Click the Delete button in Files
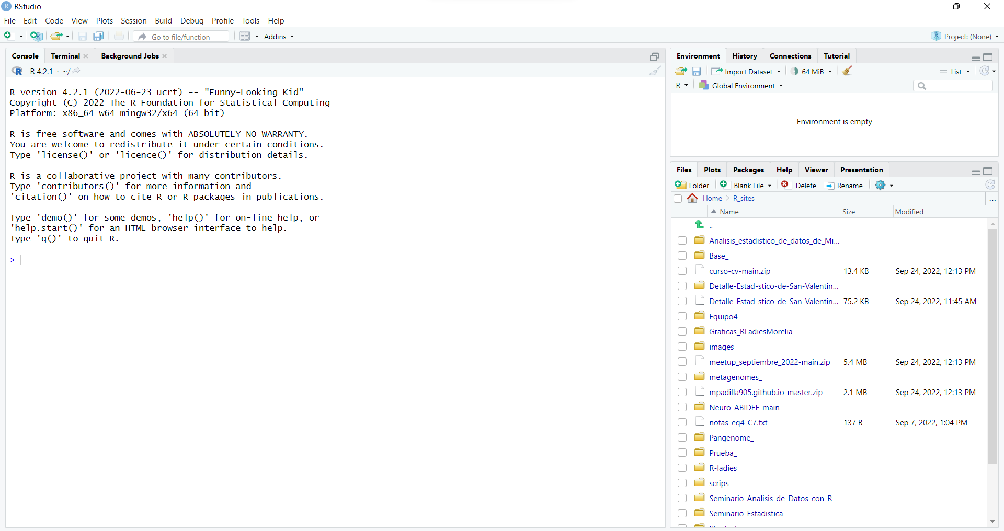The image size is (1004, 531). (798, 185)
